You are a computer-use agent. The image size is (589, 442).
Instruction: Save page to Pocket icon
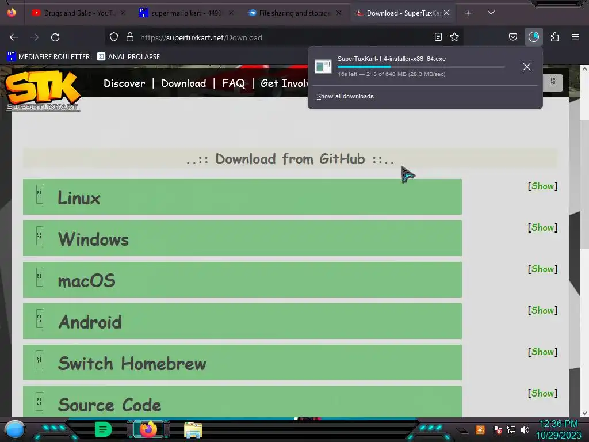[512, 37]
